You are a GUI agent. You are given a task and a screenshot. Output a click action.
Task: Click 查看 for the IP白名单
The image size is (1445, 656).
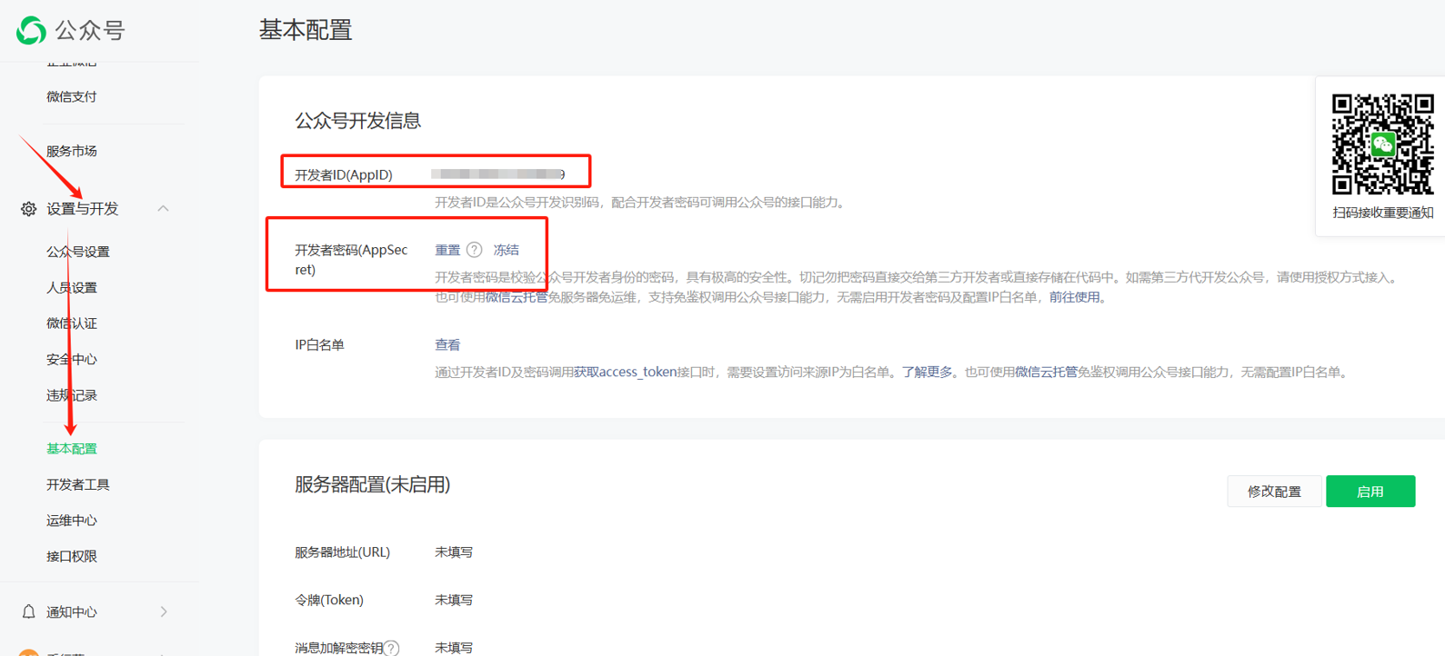tap(447, 345)
